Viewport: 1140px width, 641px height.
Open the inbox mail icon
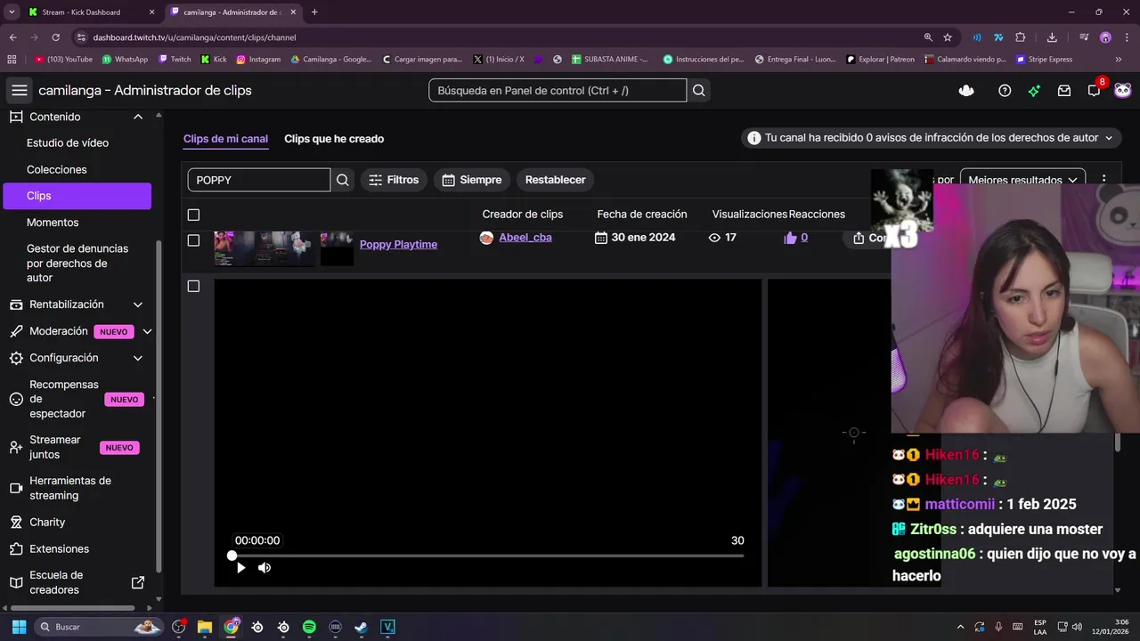pyautogui.click(x=1064, y=90)
